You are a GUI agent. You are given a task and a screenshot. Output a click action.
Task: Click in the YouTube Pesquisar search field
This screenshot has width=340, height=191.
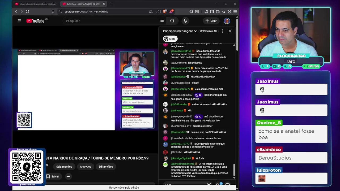click(x=112, y=21)
